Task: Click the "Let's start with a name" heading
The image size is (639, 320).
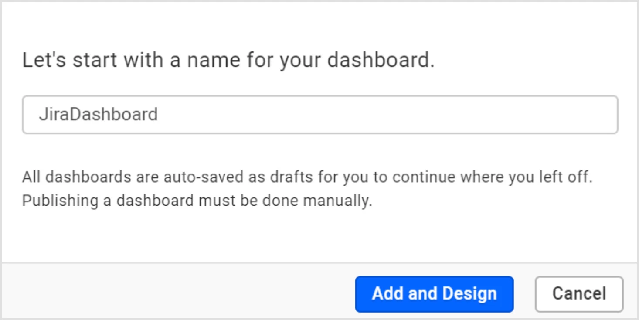Action: pyautogui.click(x=228, y=60)
